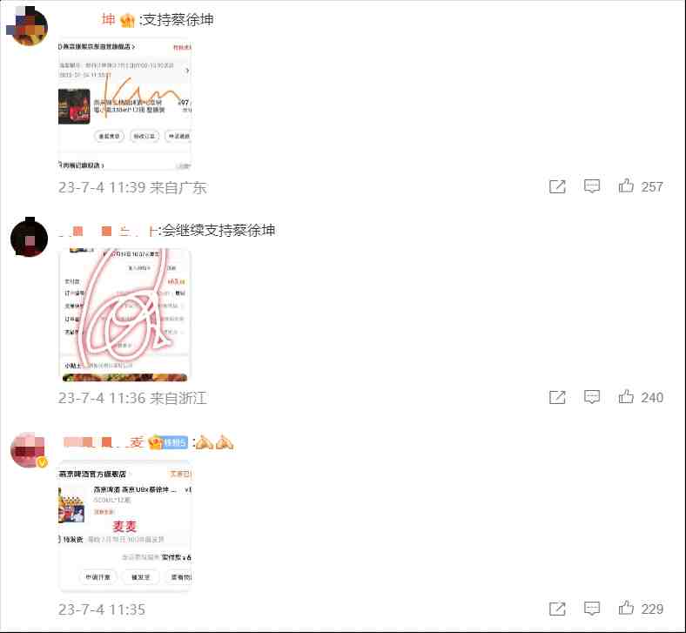Click the crown badge next to 坤 username
686x633 pixels.
tap(127, 20)
